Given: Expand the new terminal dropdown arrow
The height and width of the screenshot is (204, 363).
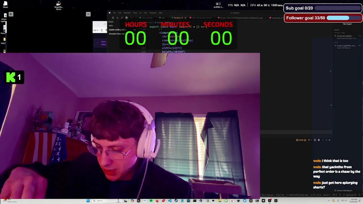Looking at the screenshot, I should 311,140.
